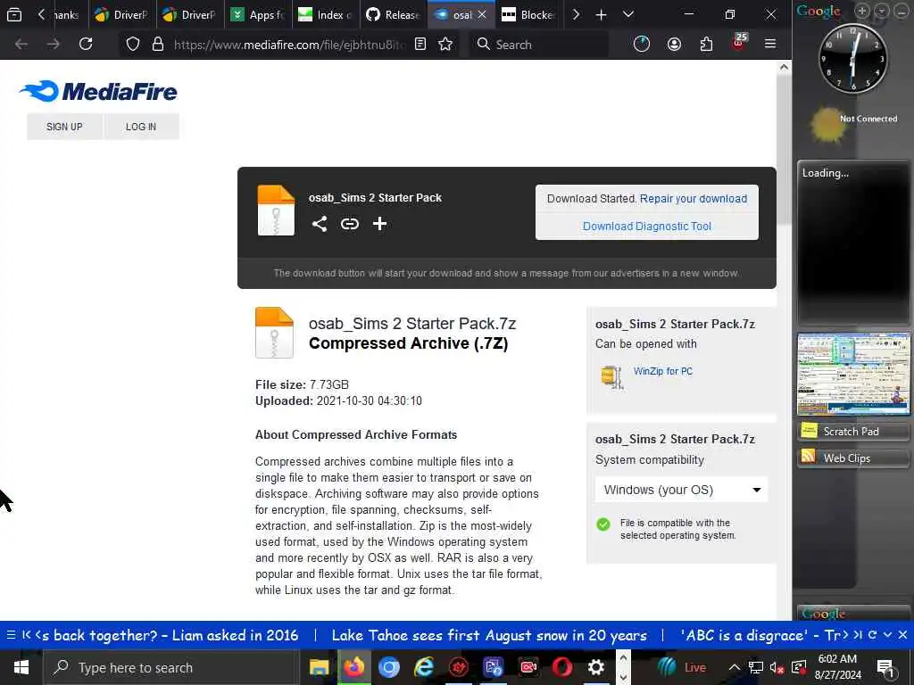Click the WinZip for PC link

pyautogui.click(x=663, y=371)
